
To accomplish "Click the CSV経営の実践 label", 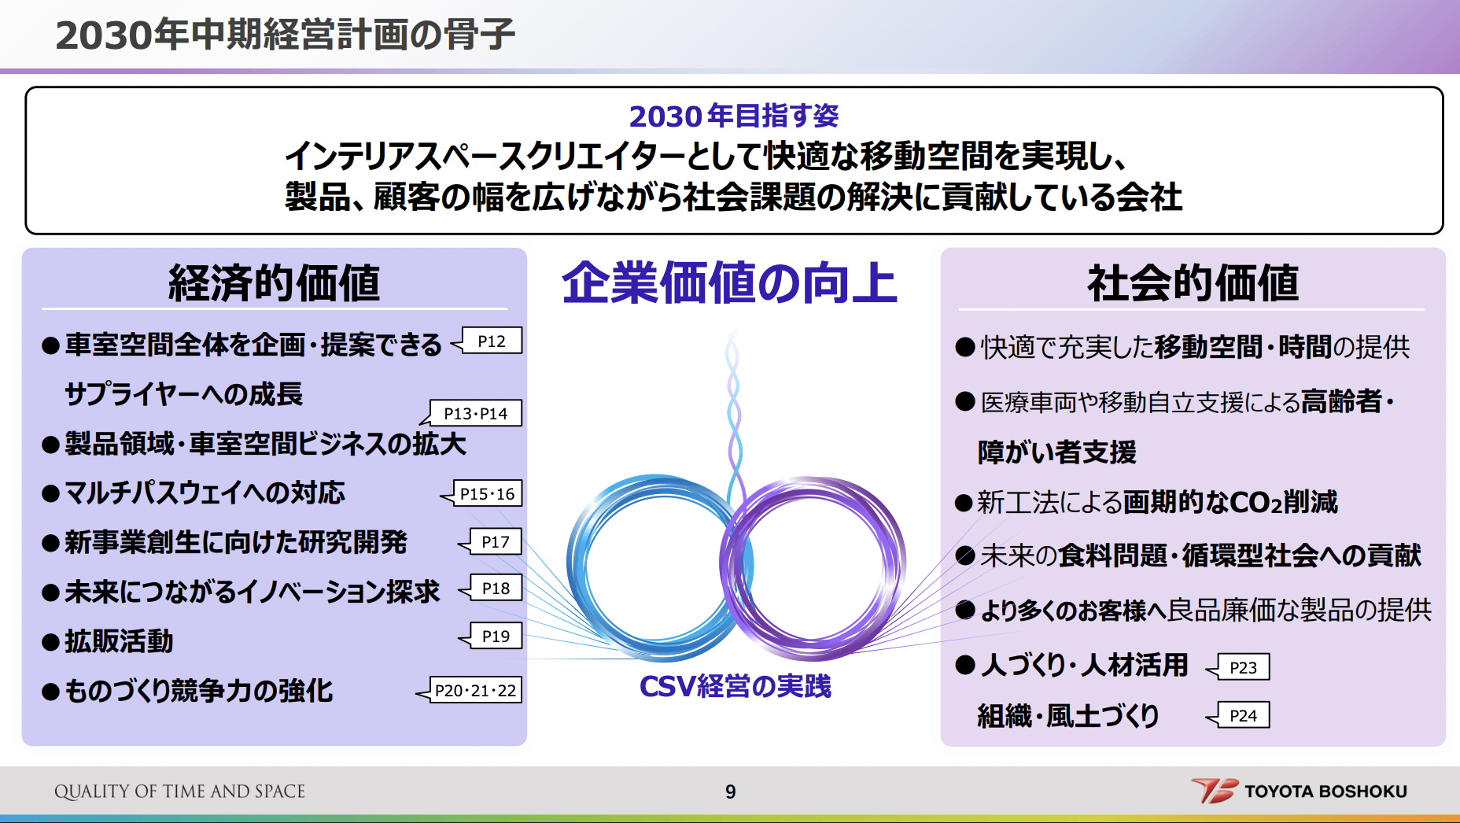I will 735,686.
